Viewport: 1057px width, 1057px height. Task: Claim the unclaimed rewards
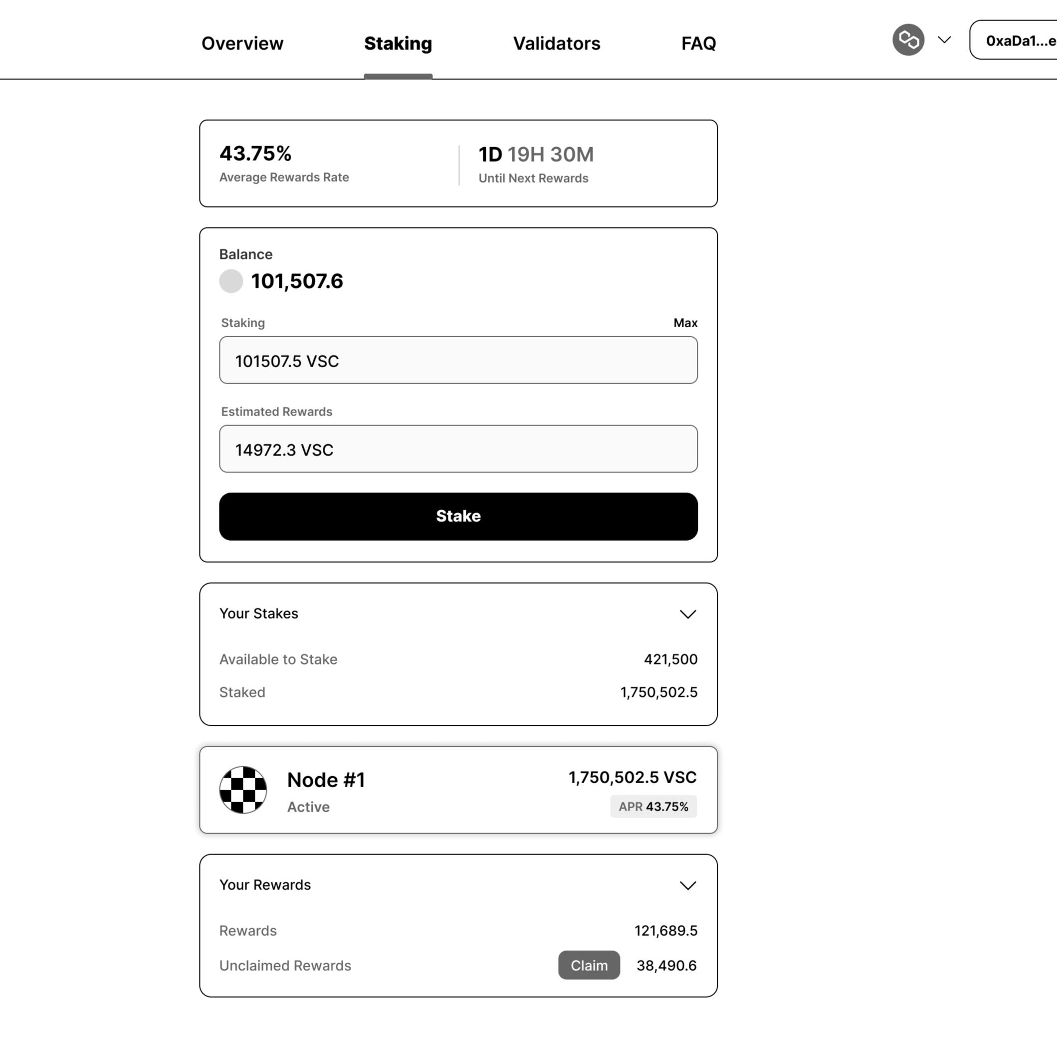(x=589, y=965)
